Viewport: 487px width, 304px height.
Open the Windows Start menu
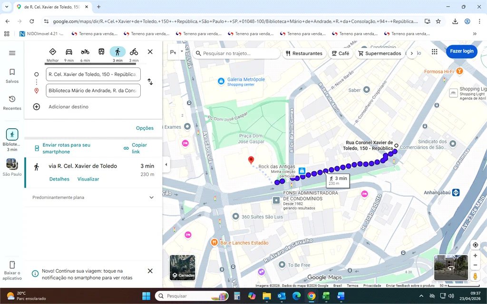[146, 296]
